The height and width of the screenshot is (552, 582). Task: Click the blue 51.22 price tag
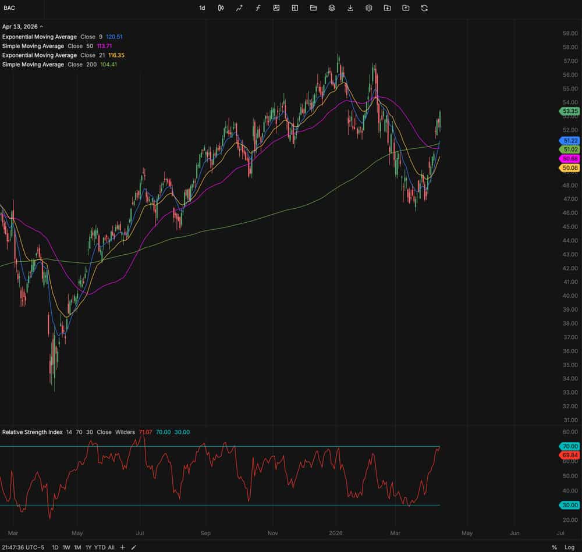pos(569,141)
